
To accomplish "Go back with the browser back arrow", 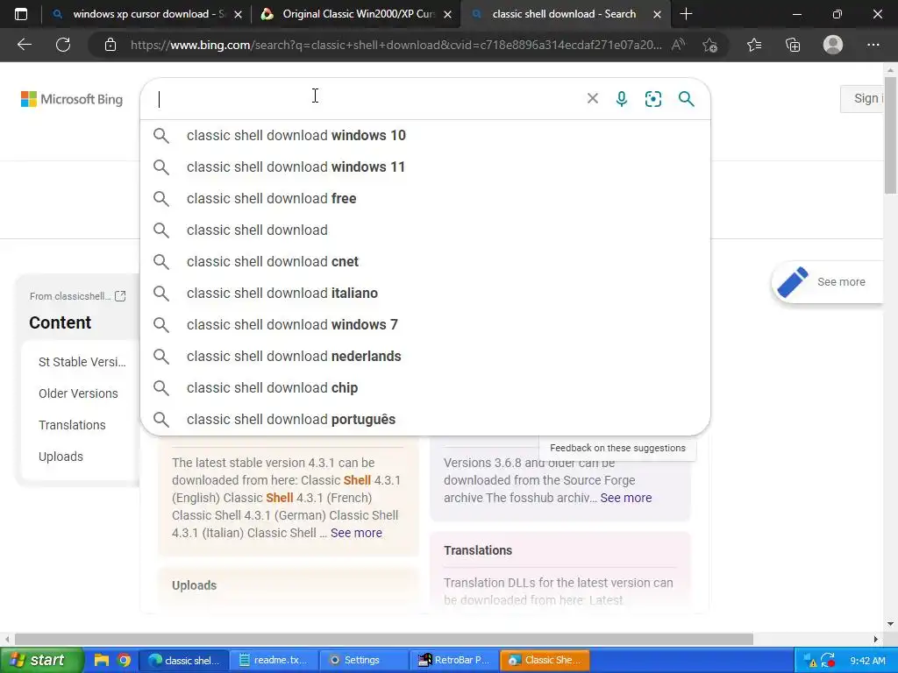I will (x=25, y=45).
